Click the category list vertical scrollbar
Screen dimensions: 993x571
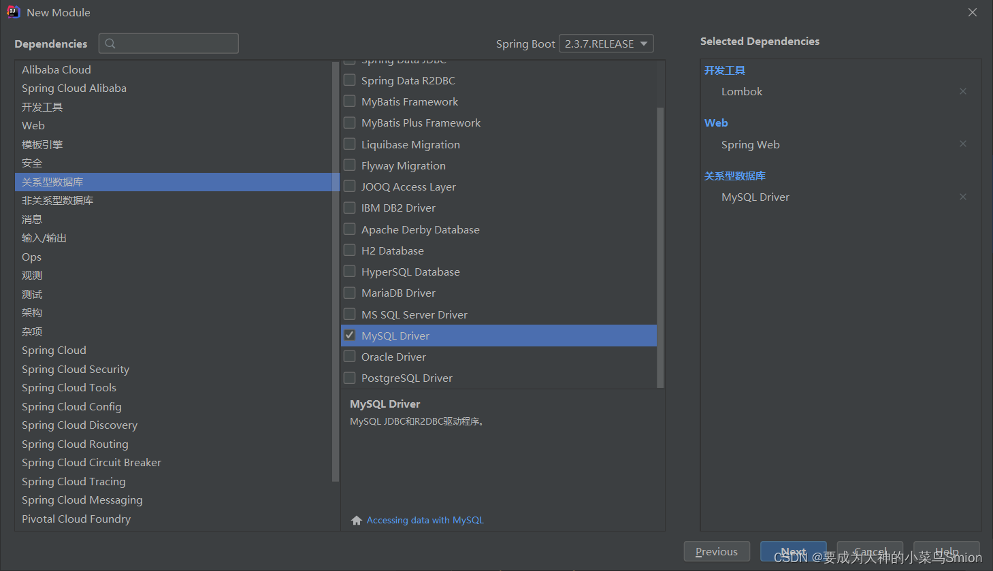[335, 271]
